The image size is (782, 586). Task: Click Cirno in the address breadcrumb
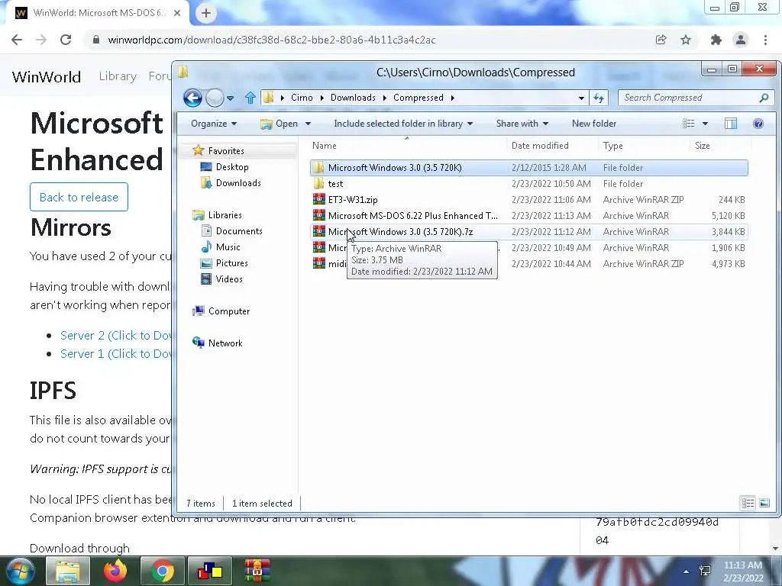pyautogui.click(x=302, y=98)
